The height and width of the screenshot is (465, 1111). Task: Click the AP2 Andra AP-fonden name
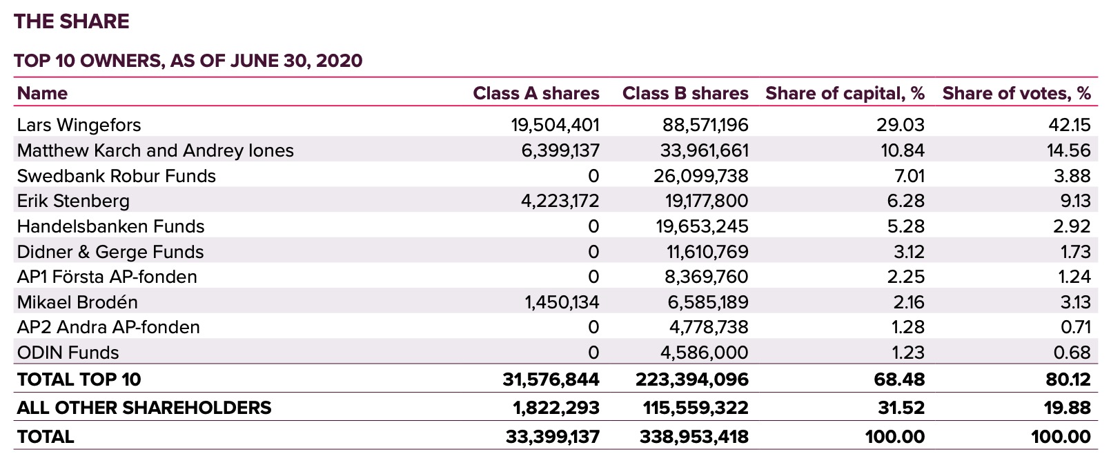click(108, 327)
